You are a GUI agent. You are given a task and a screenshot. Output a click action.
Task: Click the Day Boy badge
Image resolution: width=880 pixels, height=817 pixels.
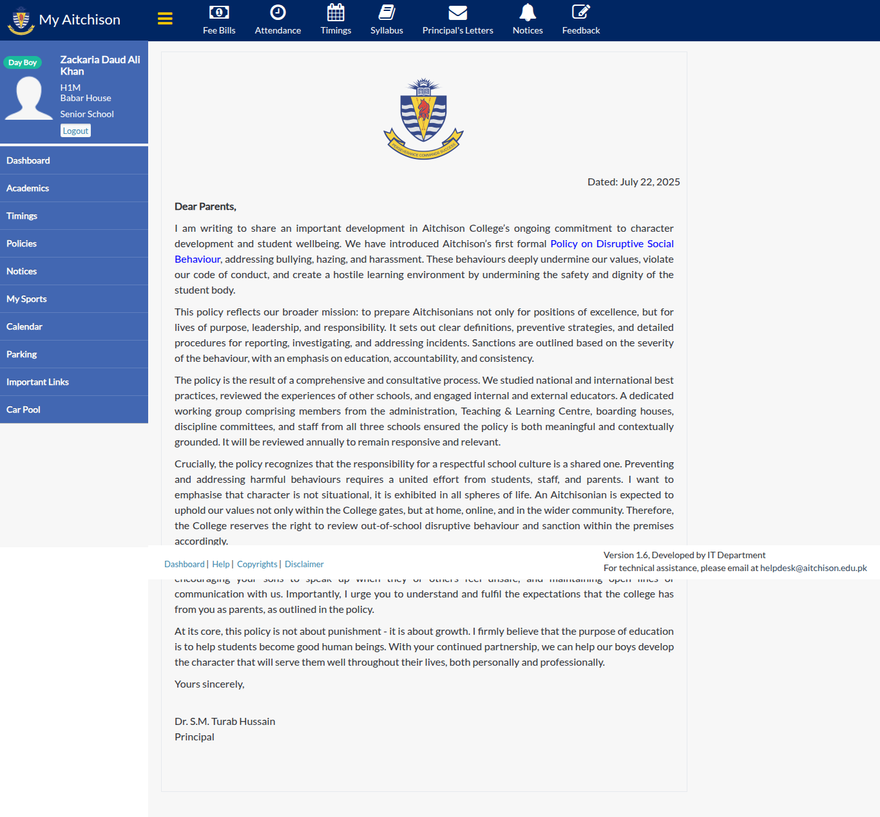tap(23, 62)
